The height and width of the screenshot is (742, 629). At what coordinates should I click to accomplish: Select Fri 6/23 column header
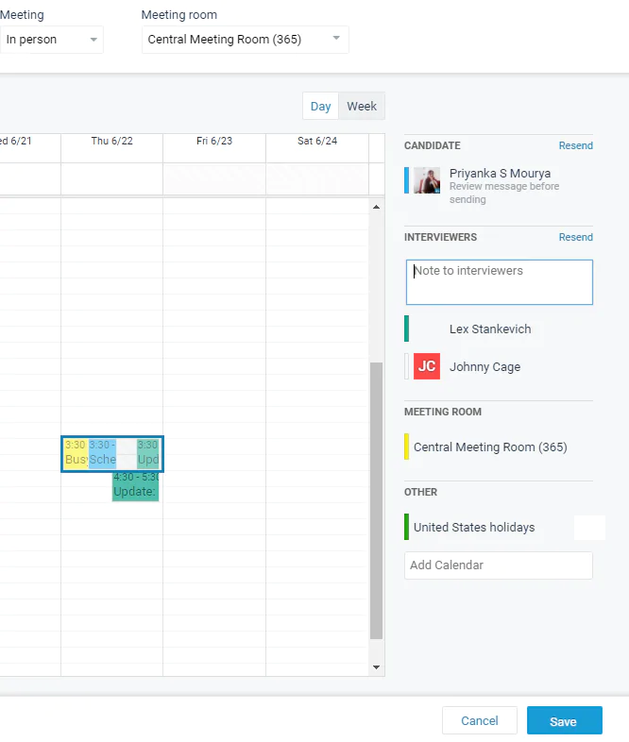point(214,141)
